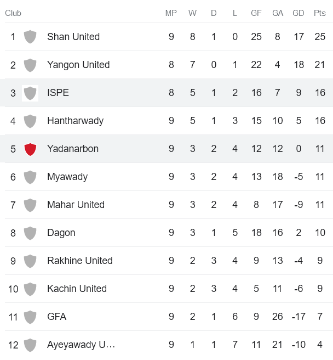This screenshot has height=360, width=333.
Task: Click the Dagon club crest icon
Action: [30, 233]
